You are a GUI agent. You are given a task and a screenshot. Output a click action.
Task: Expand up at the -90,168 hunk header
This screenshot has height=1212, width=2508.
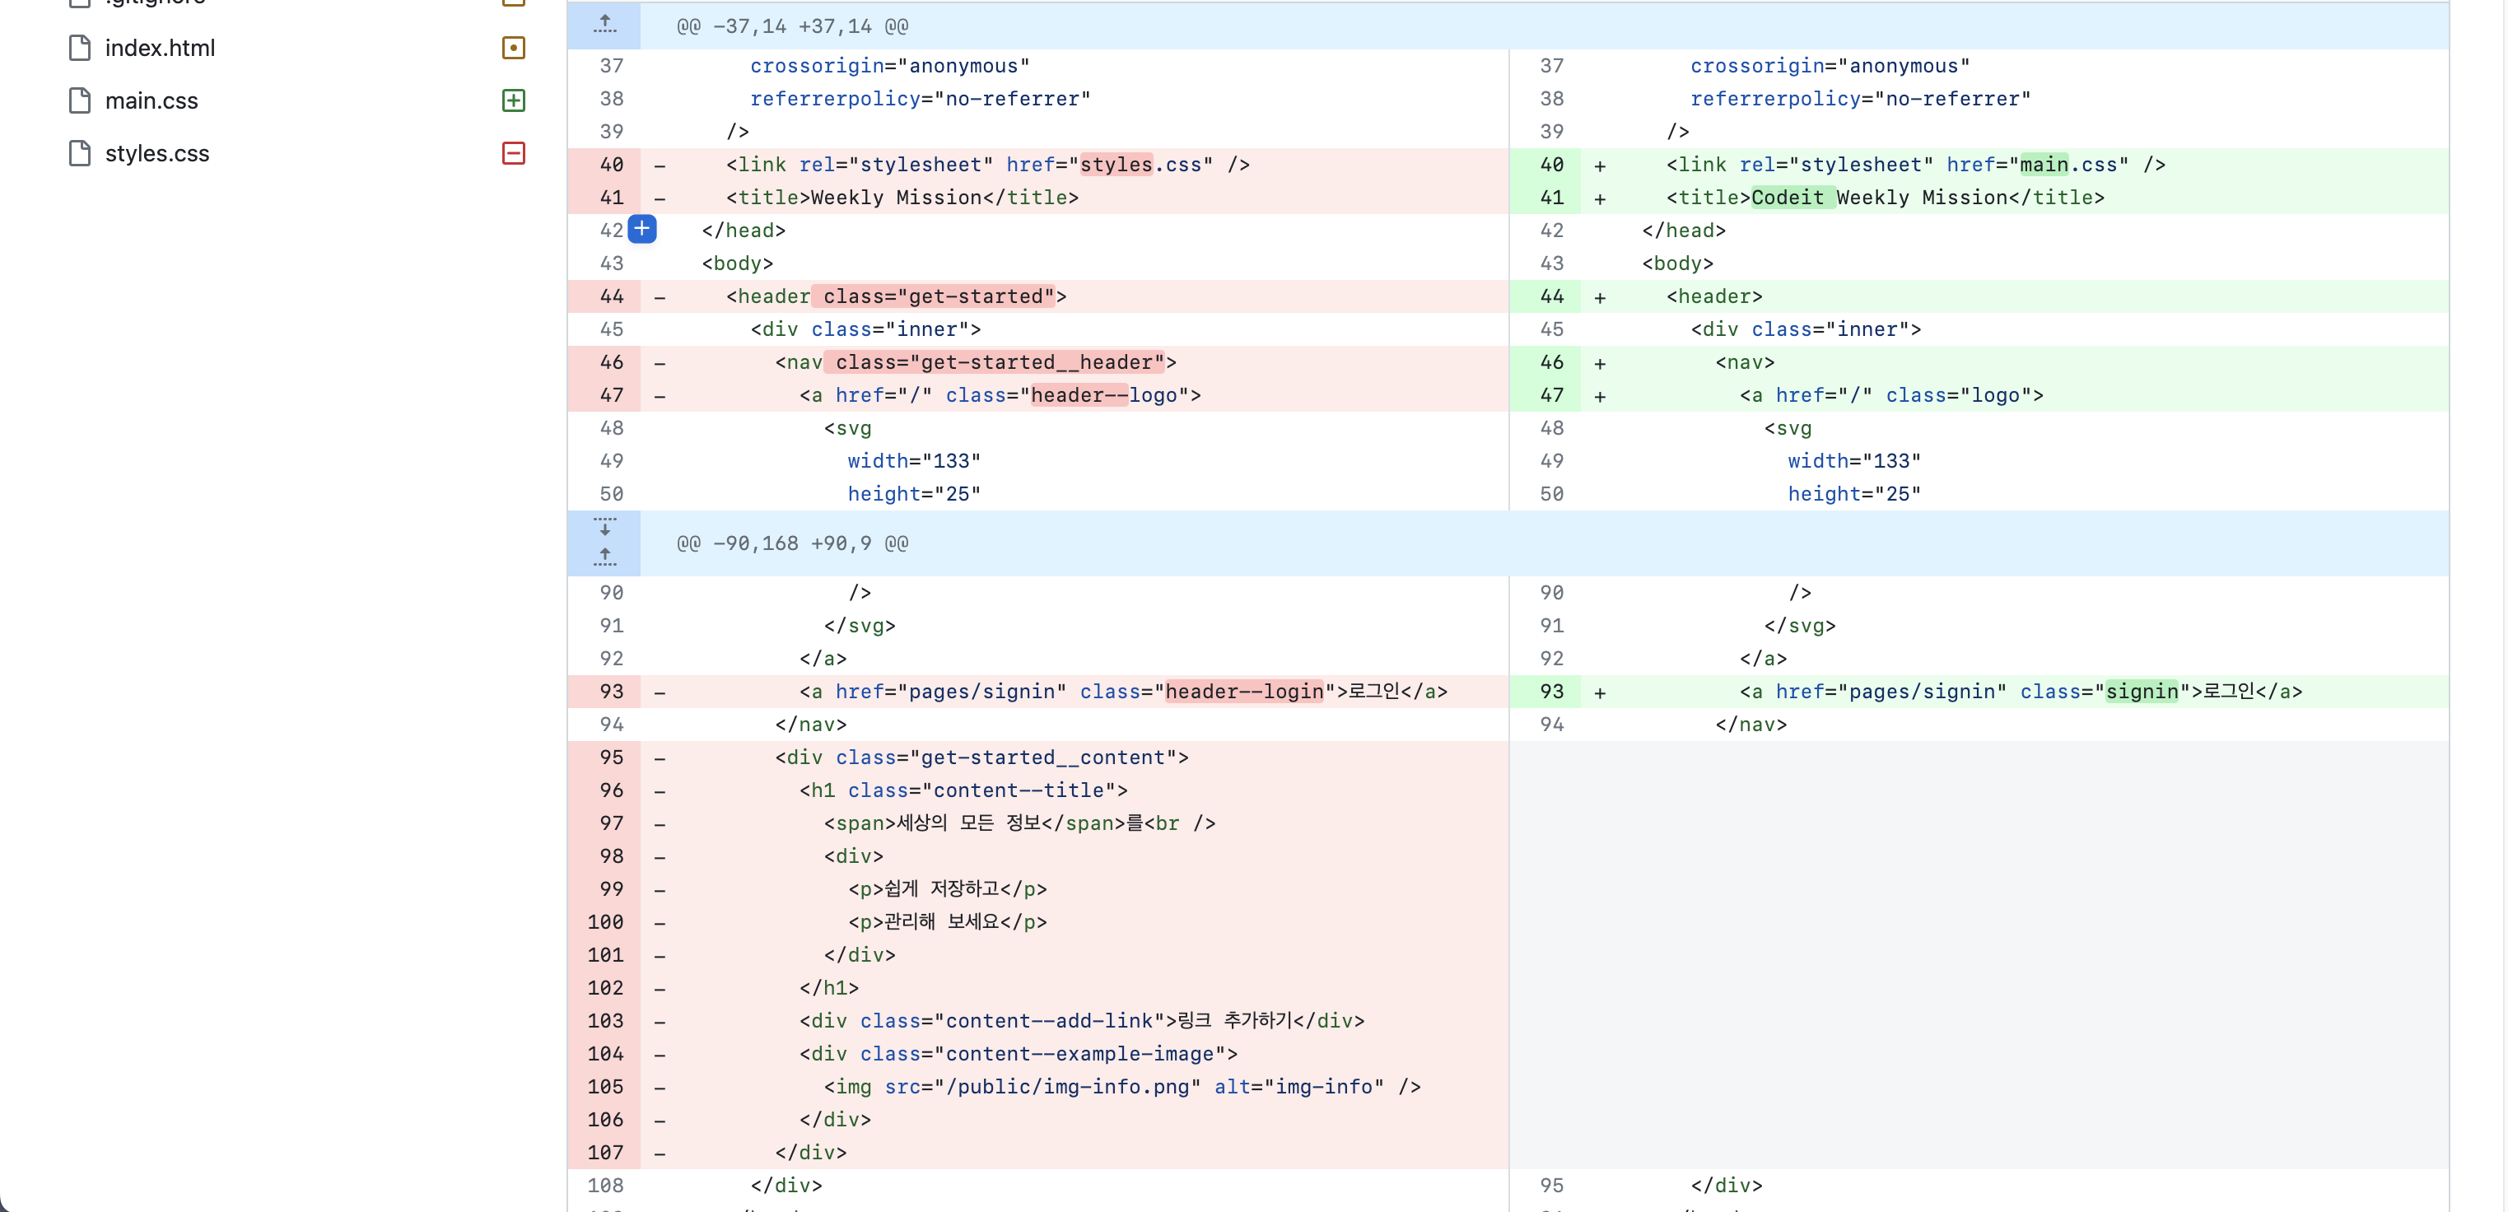[604, 557]
